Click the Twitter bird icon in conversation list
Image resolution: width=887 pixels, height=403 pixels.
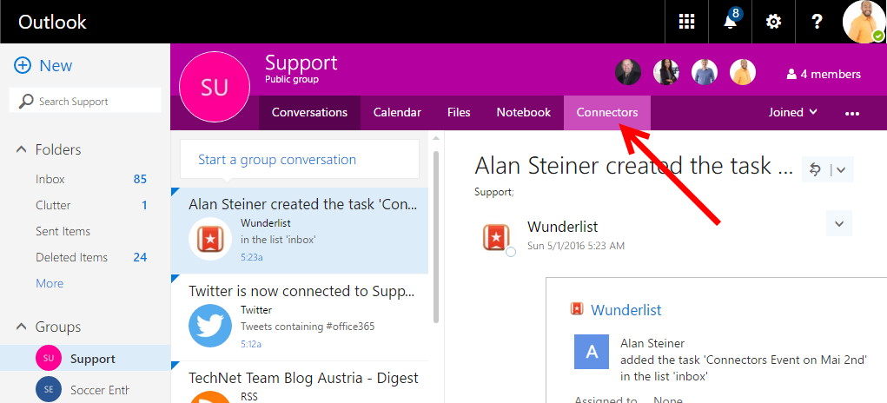(210, 326)
